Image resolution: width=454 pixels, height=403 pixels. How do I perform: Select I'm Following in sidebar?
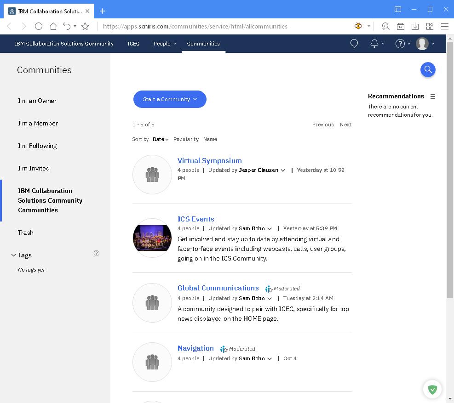click(37, 146)
